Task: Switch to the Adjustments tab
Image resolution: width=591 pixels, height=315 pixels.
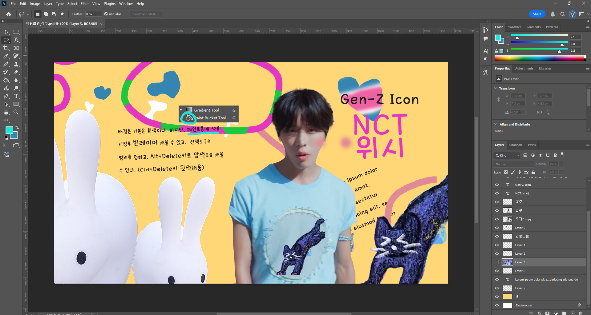Action: [x=524, y=69]
